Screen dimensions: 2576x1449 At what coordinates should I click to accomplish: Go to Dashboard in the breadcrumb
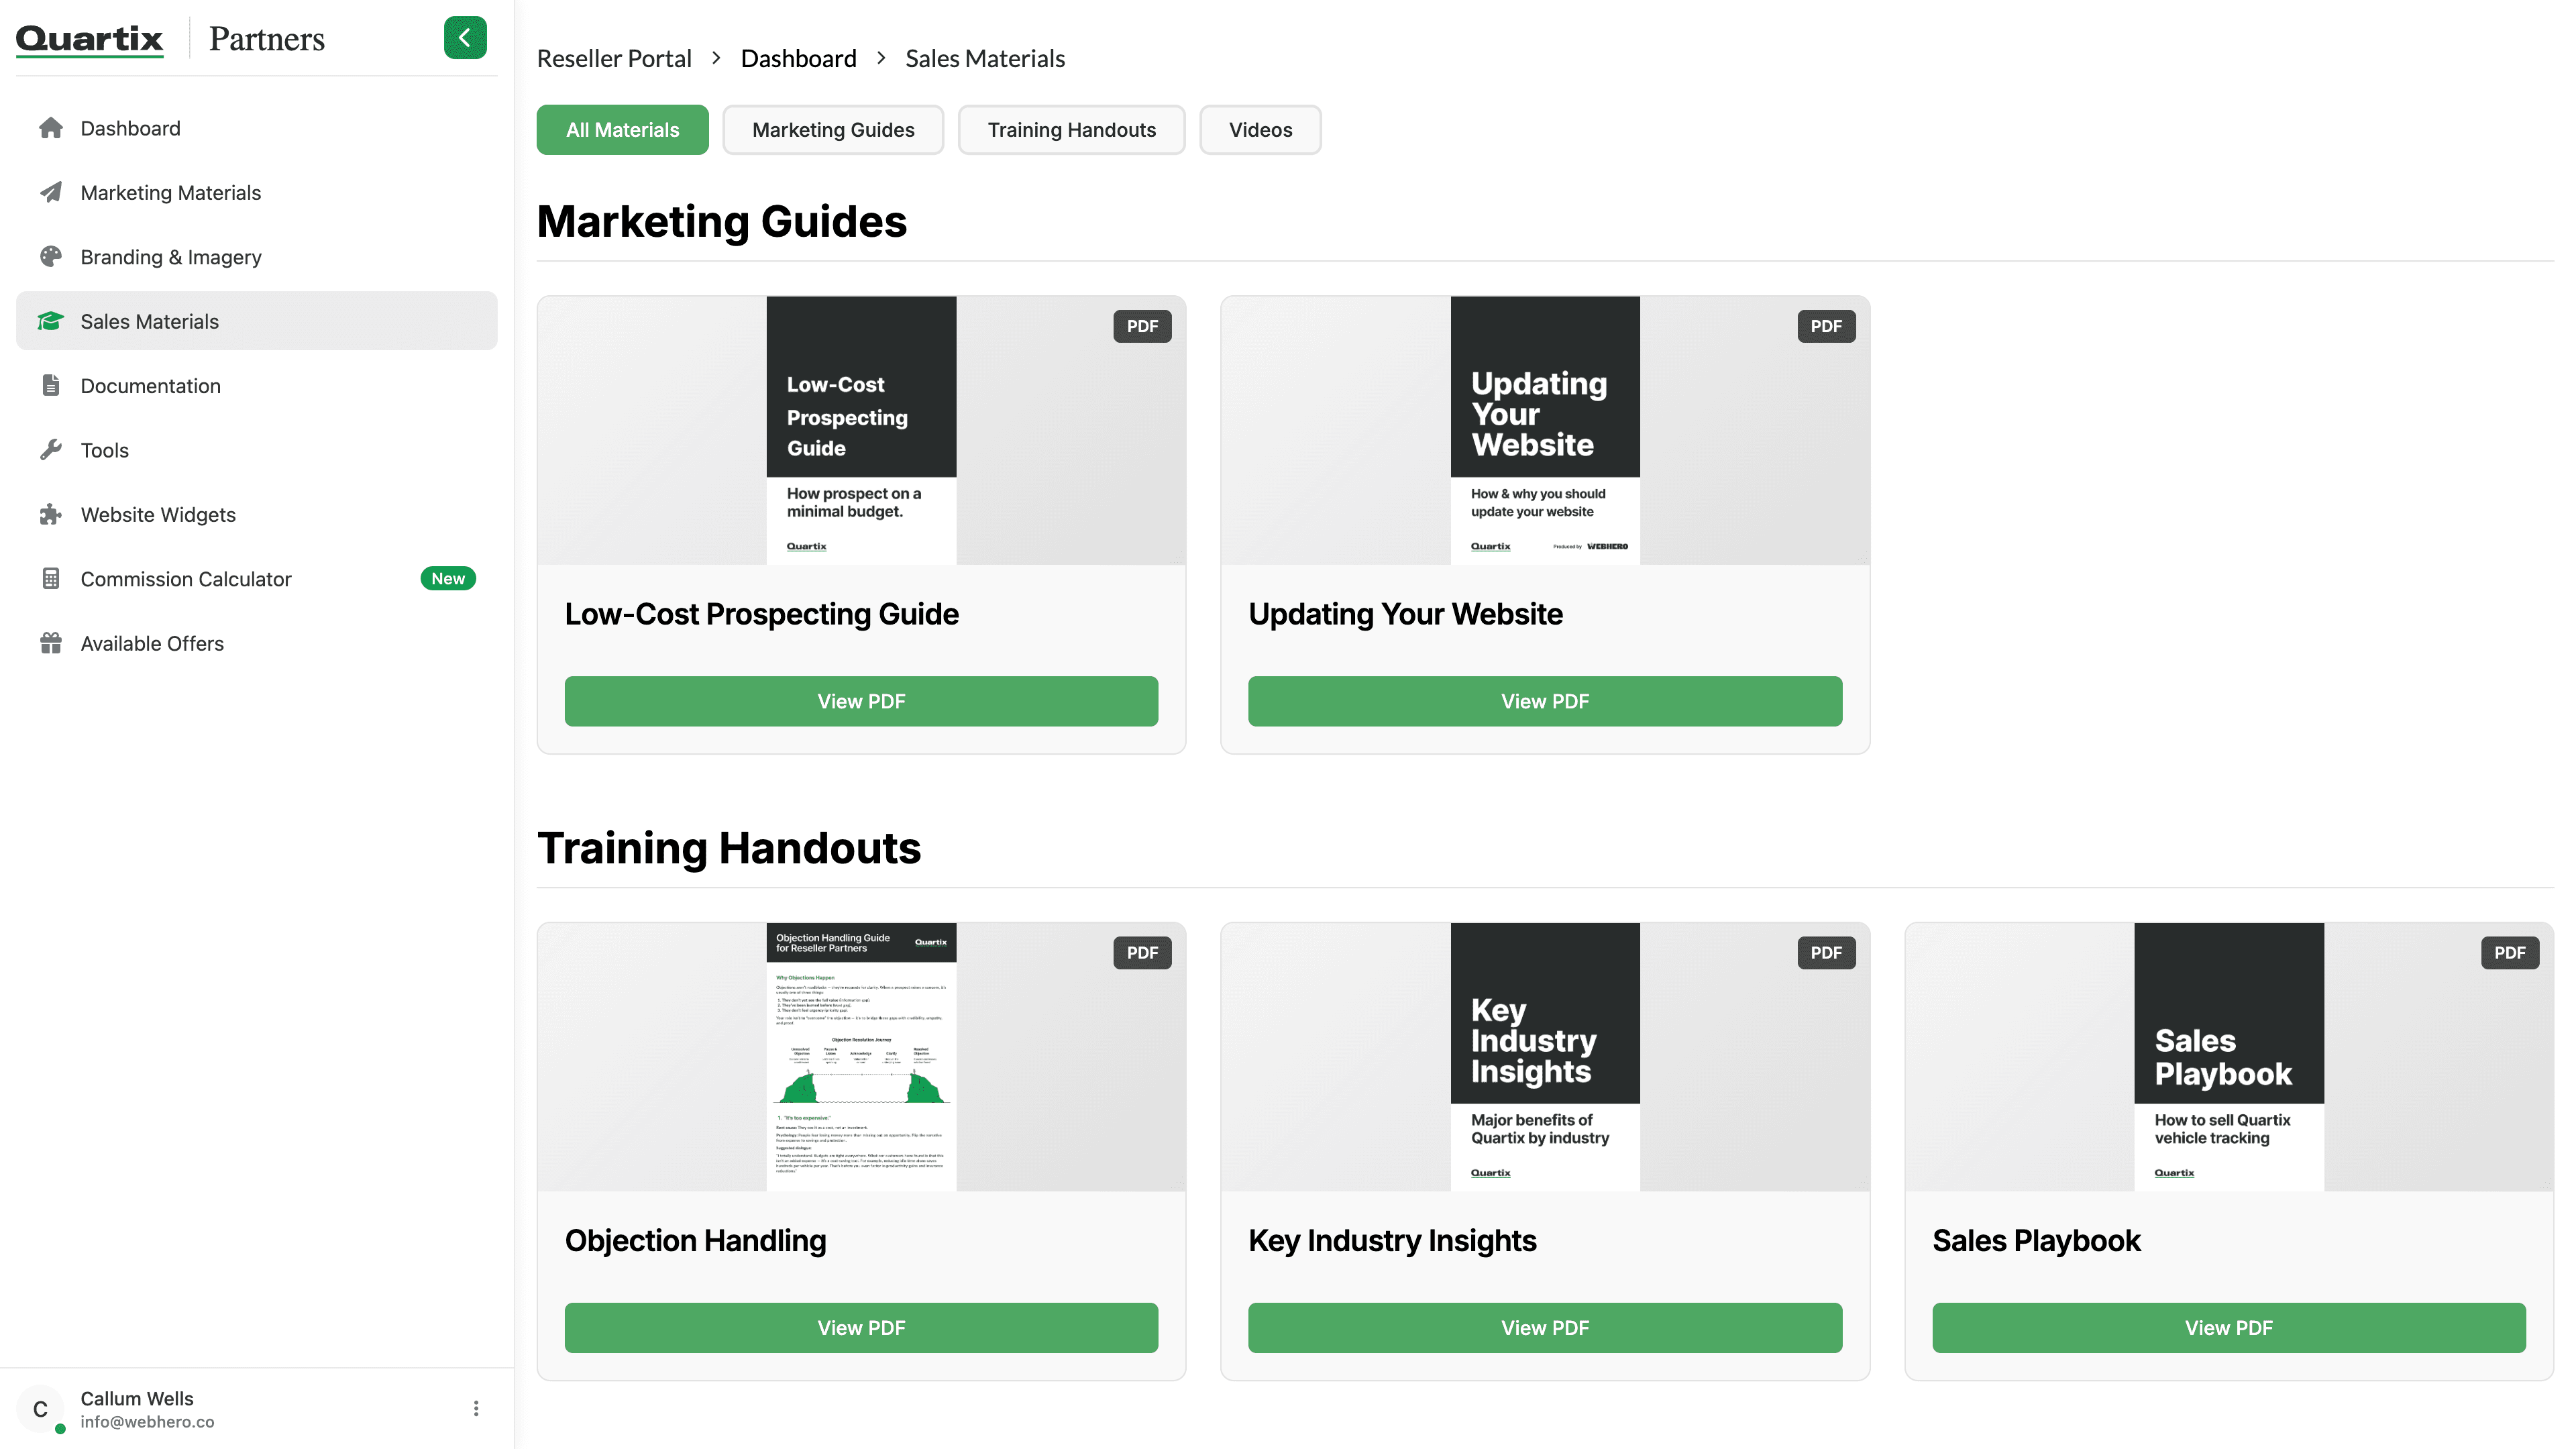point(798,58)
